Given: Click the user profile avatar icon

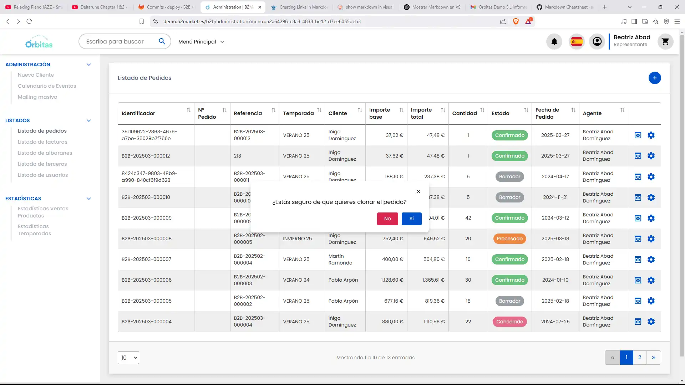Looking at the screenshot, I should point(597,42).
